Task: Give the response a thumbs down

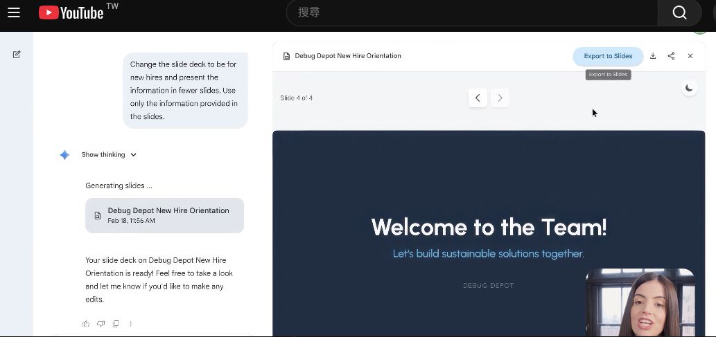Action: (101, 324)
